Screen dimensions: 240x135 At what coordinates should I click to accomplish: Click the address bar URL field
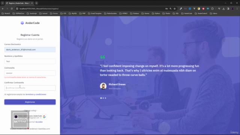coord(92,9)
